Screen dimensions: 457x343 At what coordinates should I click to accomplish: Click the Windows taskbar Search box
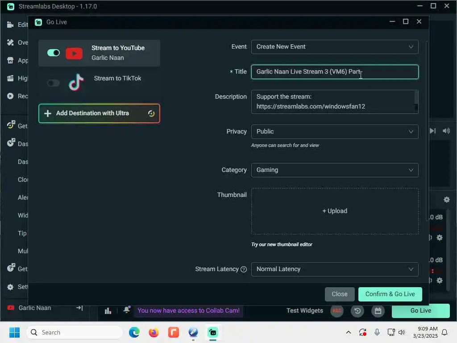pyautogui.click(x=75, y=332)
